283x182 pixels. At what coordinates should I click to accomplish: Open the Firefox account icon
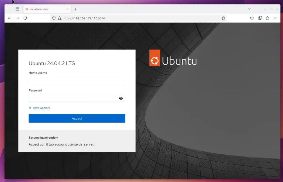coord(260,18)
